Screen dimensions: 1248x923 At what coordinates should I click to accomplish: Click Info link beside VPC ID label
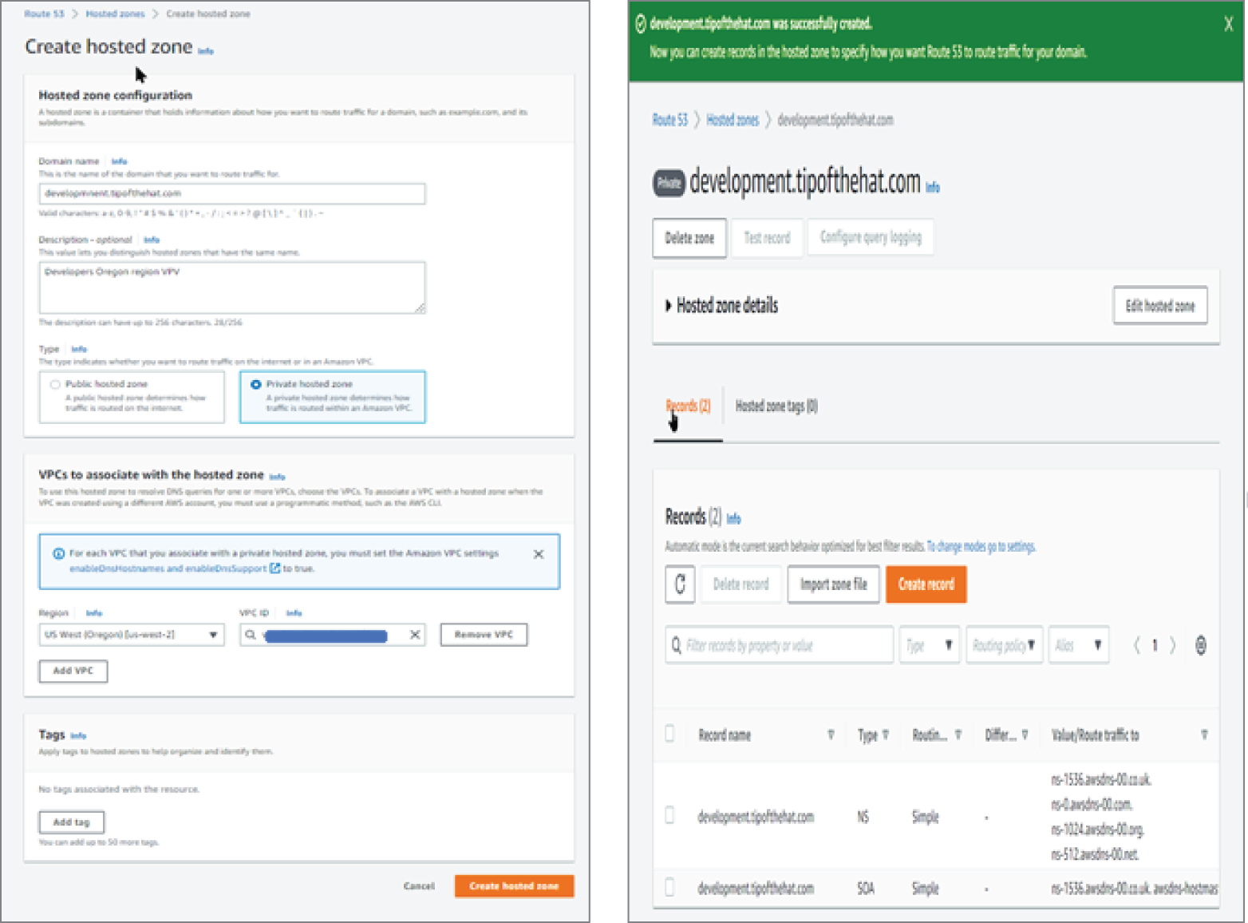tap(294, 613)
